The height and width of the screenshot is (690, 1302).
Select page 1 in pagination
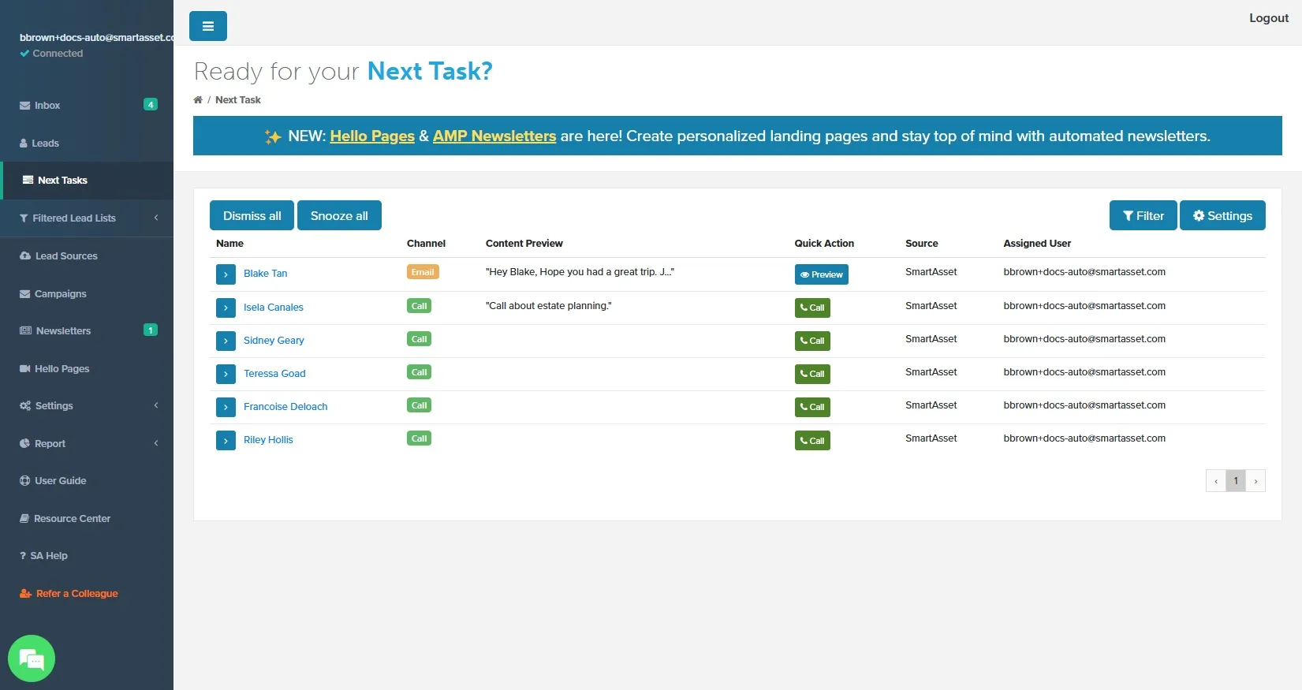pos(1236,480)
